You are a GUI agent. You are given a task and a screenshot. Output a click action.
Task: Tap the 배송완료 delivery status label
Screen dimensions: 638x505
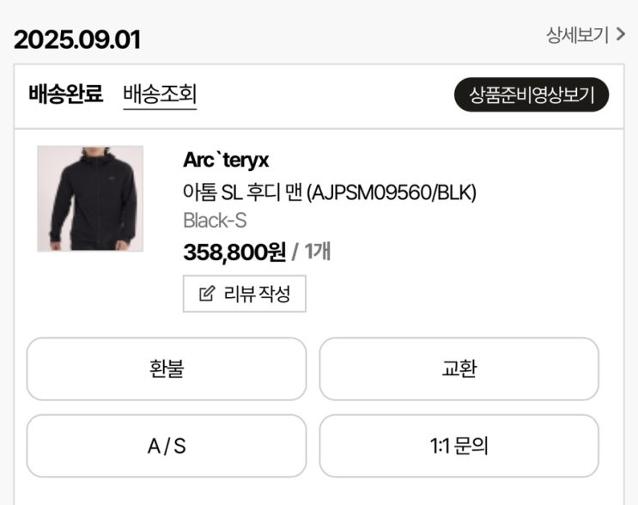65,94
